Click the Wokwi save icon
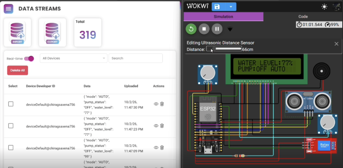This screenshot has height=168, width=343. coord(218,7)
